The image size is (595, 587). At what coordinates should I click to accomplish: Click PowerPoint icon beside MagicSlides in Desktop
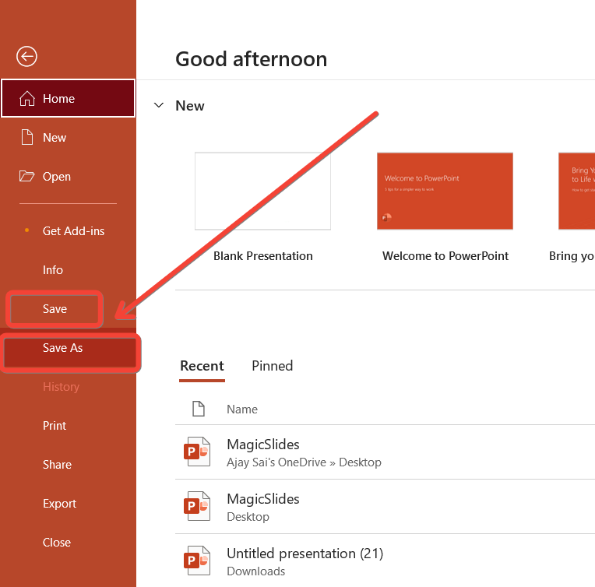click(x=197, y=506)
